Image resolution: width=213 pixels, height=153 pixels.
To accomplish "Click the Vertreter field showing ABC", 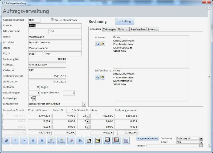I will (x=47, y=71).
